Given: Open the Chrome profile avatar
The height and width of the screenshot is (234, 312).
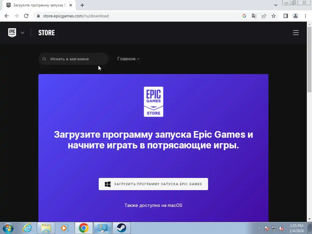Looking at the screenshot, I should coord(296,16).
